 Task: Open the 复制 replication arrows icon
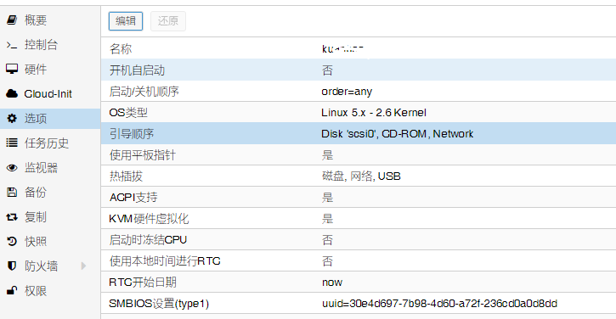12,216
